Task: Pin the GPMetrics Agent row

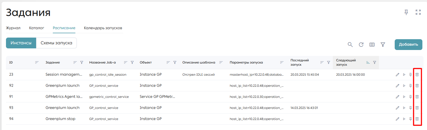Action: pyautogui.click(x=410, y=97)
